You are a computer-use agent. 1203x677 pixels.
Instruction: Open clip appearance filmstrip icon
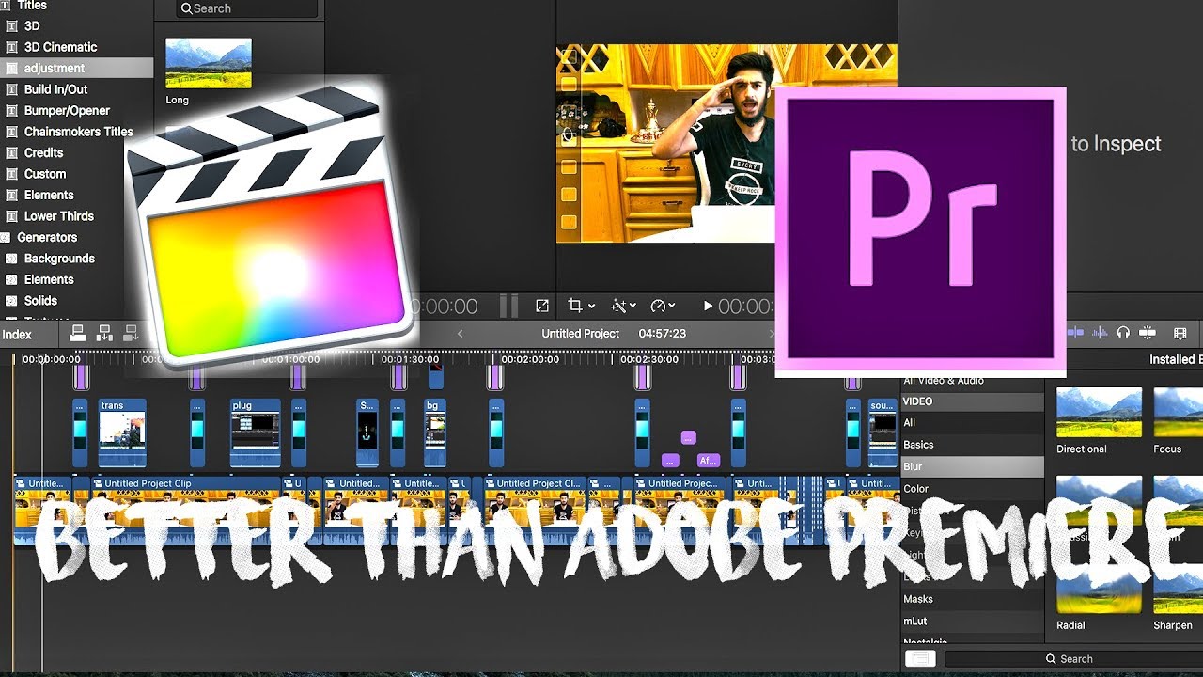(1180, 333)
